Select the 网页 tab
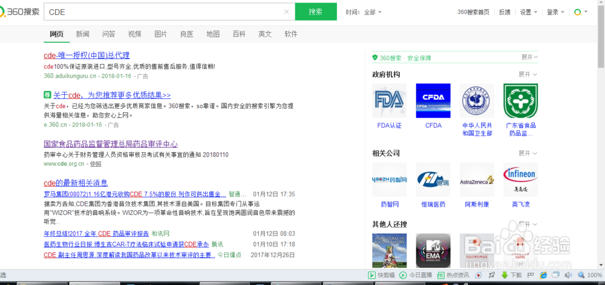Viewport: 605px width, 285px height. (x=56, y=34)
